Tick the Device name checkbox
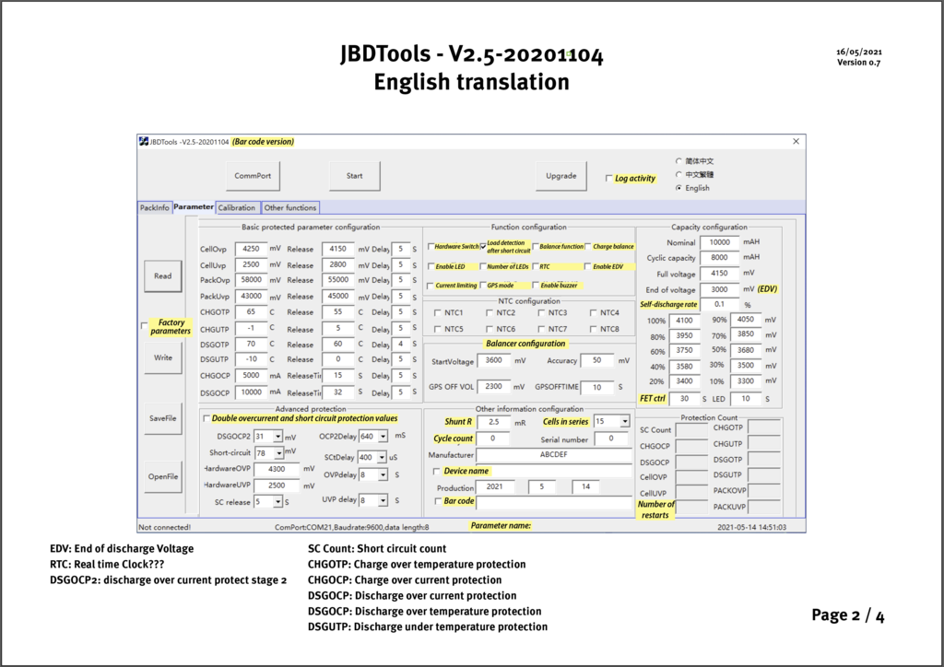 tap(437, 472)
